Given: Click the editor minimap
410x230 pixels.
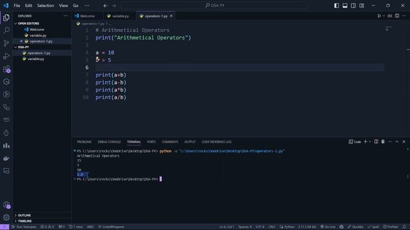Looking at the screenshot, I should pos(389,28).
